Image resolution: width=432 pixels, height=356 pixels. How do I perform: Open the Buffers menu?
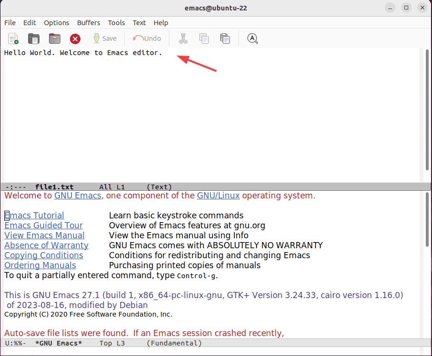point(88,22)
